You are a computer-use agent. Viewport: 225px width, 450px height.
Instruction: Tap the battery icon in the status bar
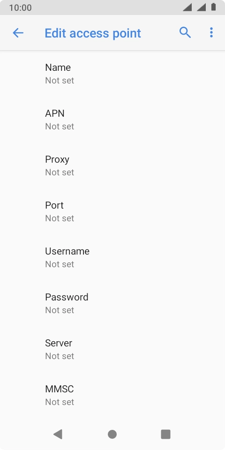pos(214,7)
